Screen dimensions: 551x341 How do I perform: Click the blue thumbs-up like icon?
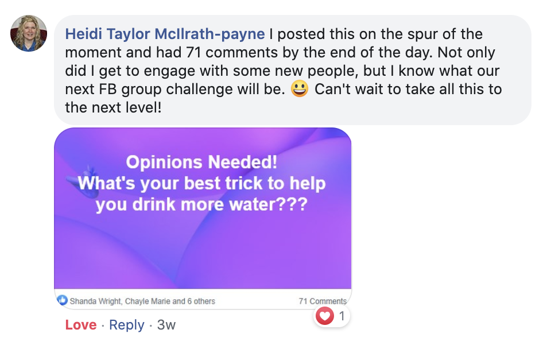point(62,301)
